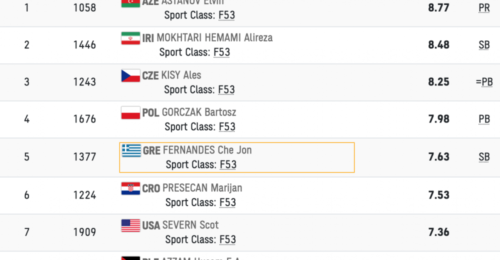Click the Iran flag icon
This screenshot has height=260, width=500.
(130, 38)
